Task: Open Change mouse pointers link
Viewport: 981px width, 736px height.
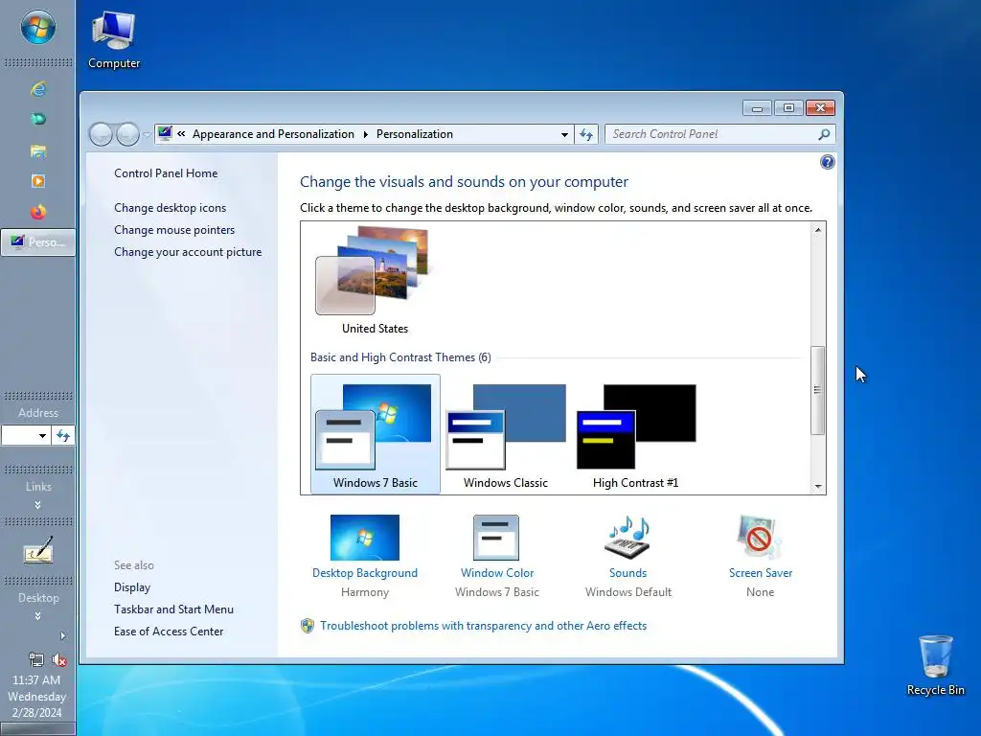Action: [174, 230]
